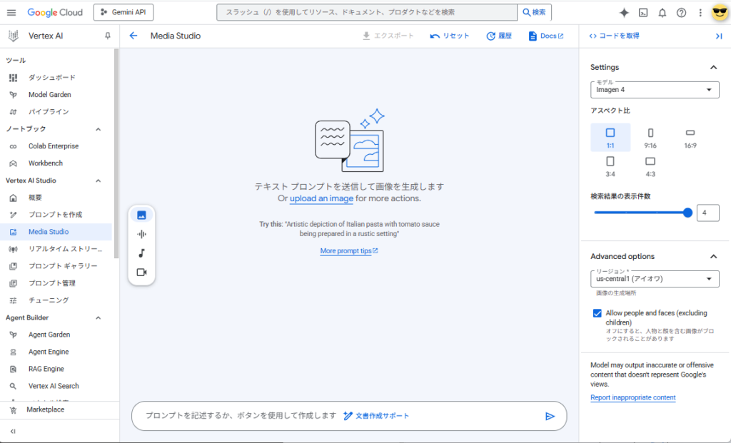
Task: Click コードを取得 button
Action: [615, 36]
